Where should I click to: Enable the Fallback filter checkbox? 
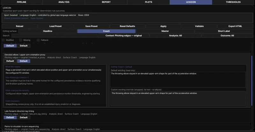click(38, 40)
